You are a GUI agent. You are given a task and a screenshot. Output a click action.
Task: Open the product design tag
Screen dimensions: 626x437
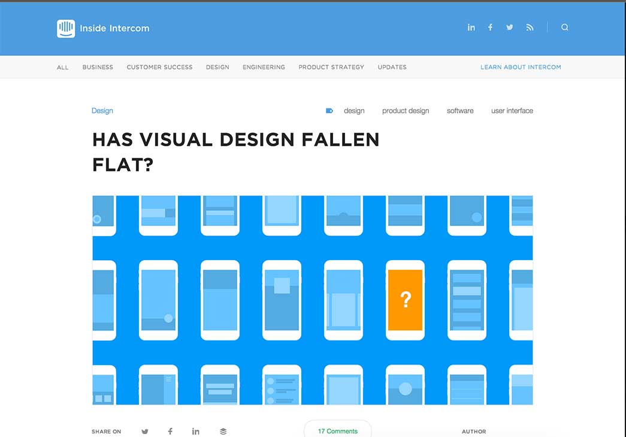406,110
